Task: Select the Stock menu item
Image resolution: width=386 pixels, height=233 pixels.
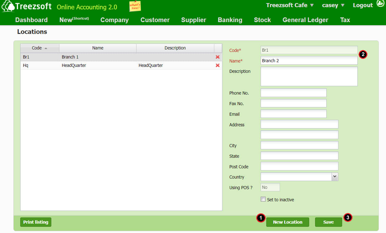Action: (x=262, y=20)
